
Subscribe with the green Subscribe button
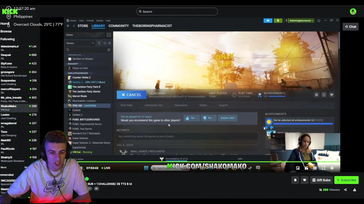pyautogui.click(x=346, y=180)
